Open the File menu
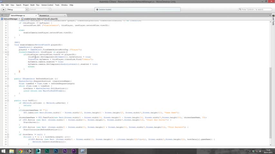The image size is (275, 154). point(3,5)
